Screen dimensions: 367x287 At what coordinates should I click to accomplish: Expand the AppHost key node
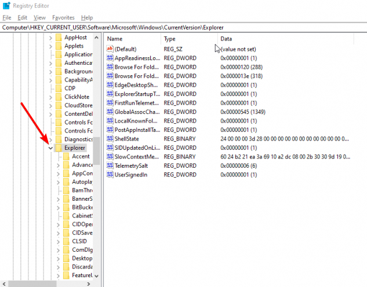click(50, 38)
